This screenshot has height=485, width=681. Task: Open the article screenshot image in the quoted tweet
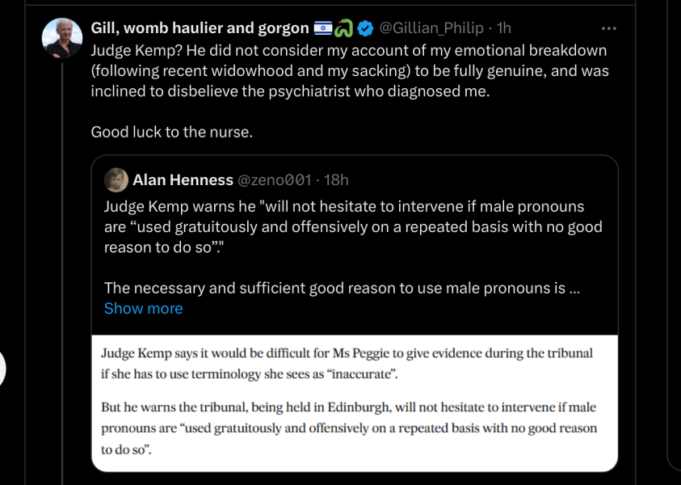(354, 403)
